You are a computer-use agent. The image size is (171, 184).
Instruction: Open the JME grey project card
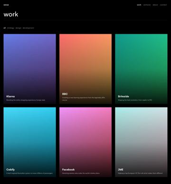click(141, 142)
